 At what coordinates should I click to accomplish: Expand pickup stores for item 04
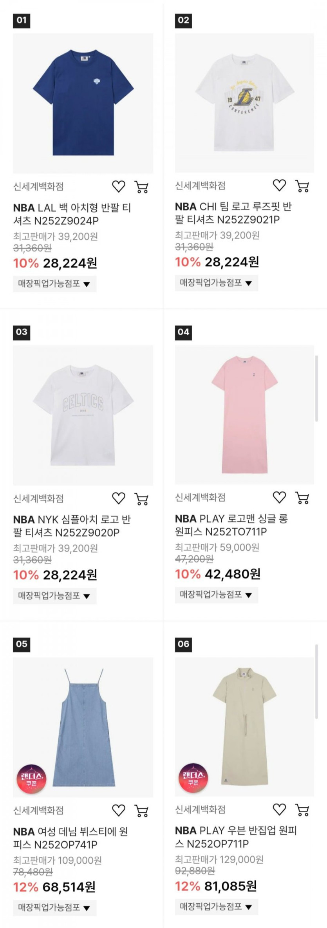(x=216, y=595)
